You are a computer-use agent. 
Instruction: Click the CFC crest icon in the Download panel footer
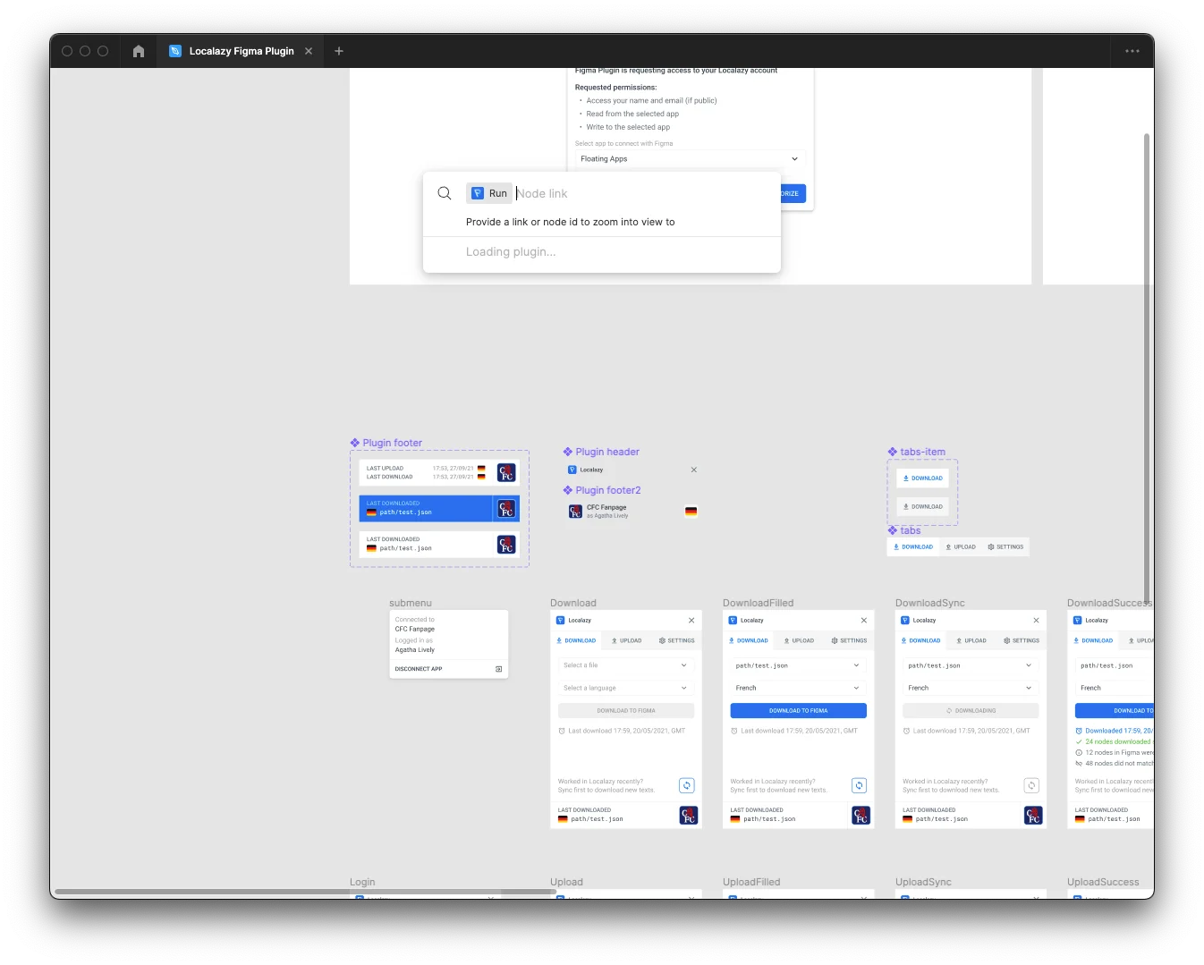point(688,815)
